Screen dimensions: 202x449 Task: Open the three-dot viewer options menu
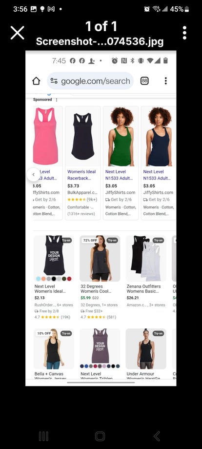[x=184, y=33]
